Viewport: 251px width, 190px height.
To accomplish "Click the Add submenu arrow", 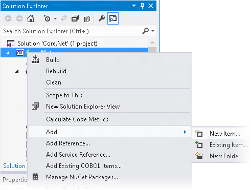I will tap(185, 132).
